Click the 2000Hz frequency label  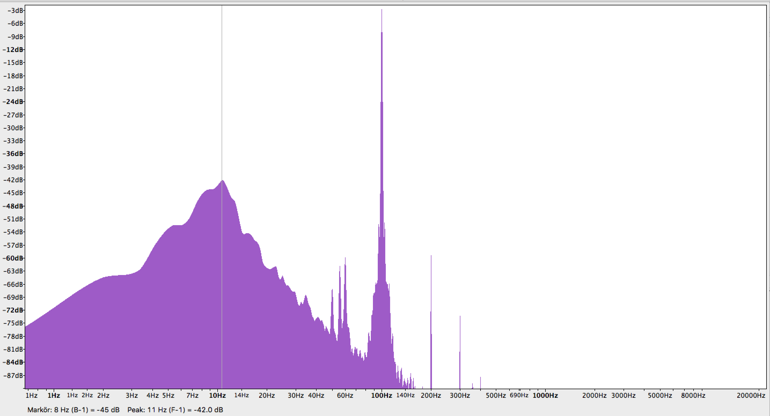(x=594, y=395)
